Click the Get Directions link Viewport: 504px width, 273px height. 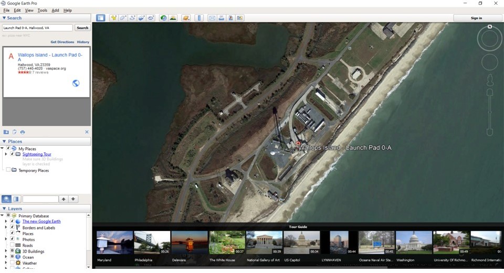62,42
